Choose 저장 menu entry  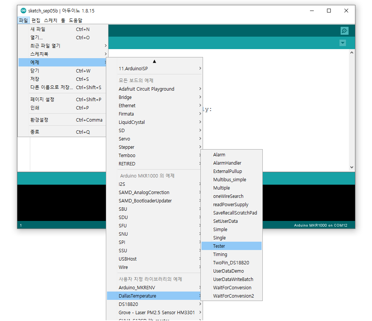tap(62, 79)
